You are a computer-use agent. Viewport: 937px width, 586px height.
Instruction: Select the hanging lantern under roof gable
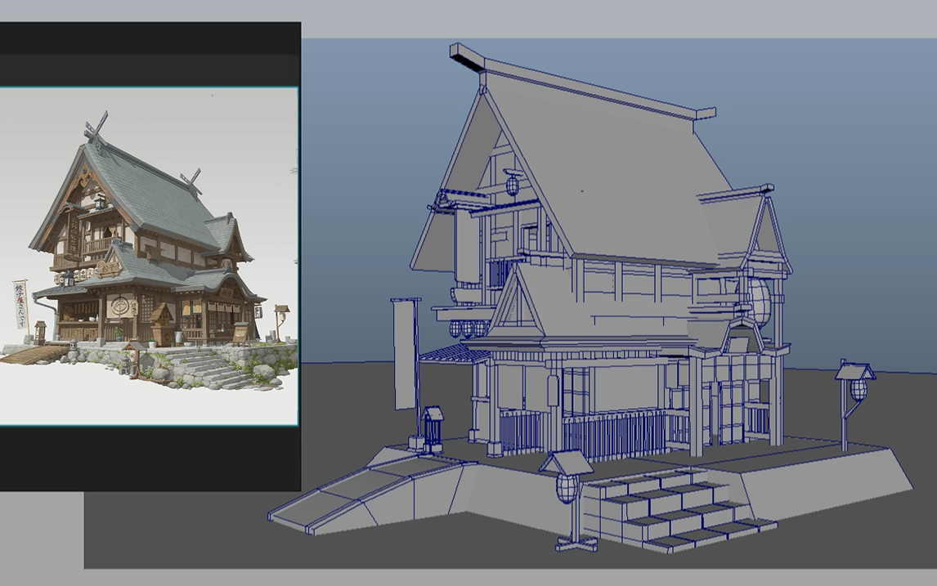point(514,183)
